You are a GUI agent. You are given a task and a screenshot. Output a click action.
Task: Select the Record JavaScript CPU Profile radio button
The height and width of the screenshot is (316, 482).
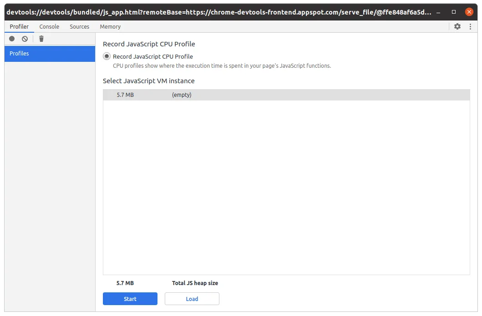[106, 56]
